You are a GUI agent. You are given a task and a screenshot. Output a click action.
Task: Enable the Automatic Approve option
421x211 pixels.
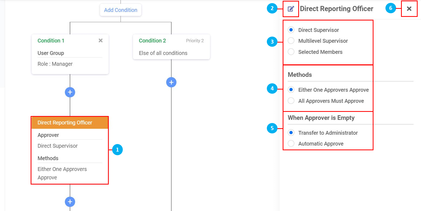point(291,144)
